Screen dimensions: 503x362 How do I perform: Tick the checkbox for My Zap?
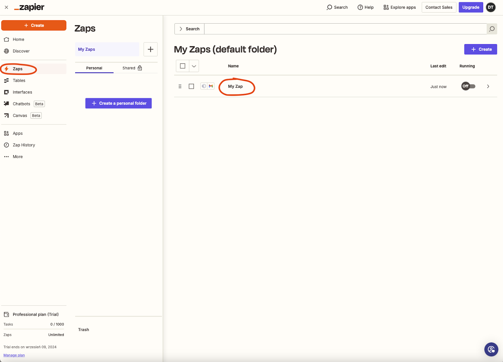tap(191, 86)
